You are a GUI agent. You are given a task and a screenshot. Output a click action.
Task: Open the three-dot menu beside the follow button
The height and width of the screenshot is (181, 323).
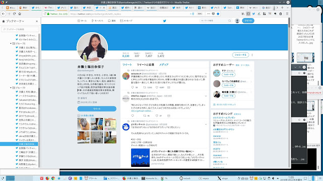[252, 55]
